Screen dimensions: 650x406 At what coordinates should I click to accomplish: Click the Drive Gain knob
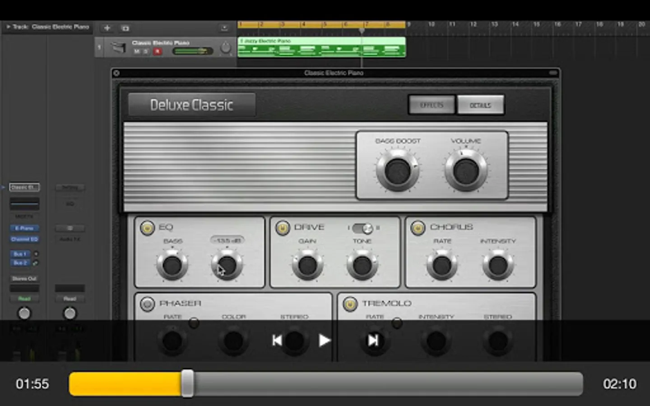click(x=307, y=265)
